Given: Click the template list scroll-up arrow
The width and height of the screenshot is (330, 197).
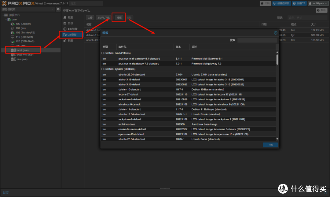Looking at the screenshot, I should point(277,52).
